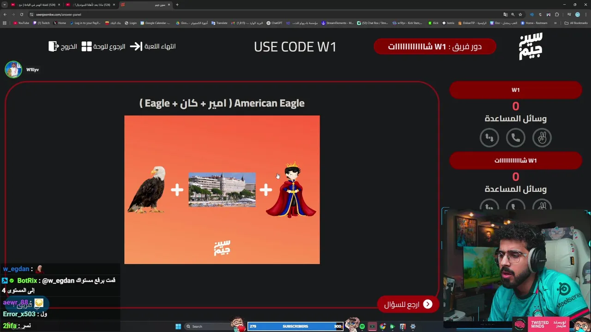
Task: Open the browser profile avatar
Action: point(578,14)
